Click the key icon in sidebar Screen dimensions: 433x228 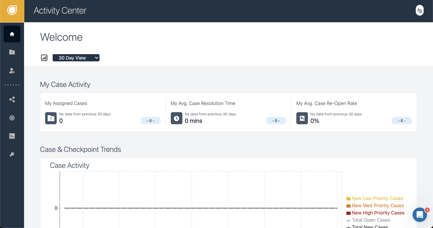[12, 154]
